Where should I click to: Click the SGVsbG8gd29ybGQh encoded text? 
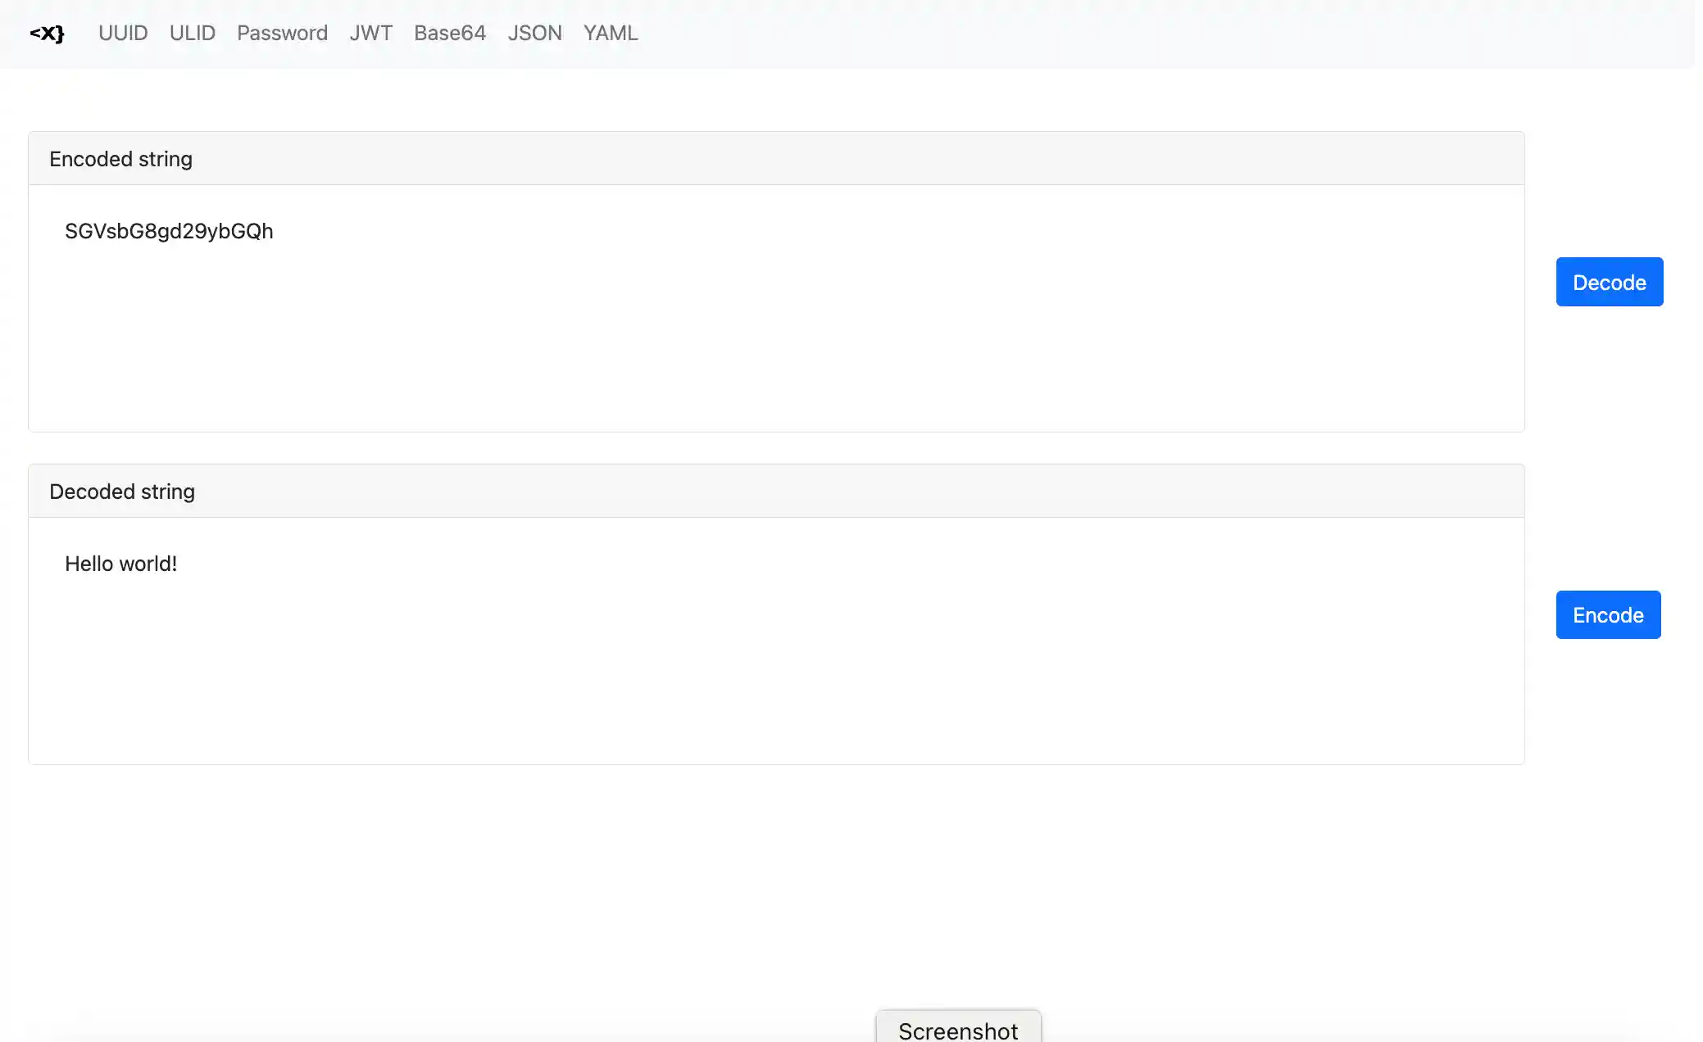tap(169, 232)
